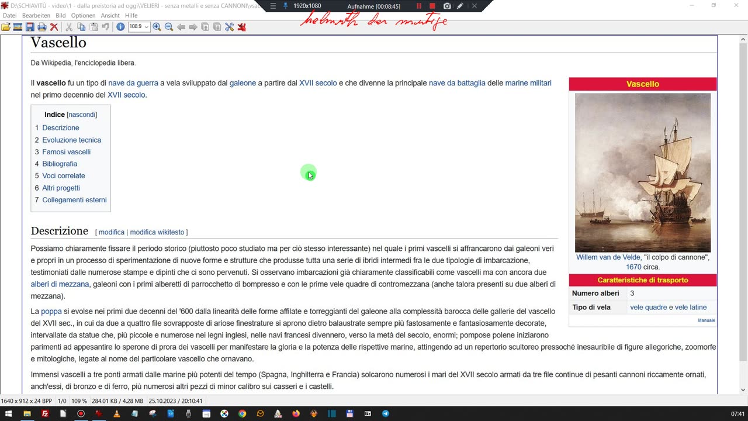
Task: Click the first page icon in toolbar
Action: click(205, 27)
